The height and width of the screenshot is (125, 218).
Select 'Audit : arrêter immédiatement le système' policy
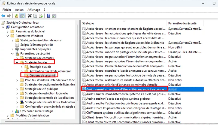tap(126, 94)
